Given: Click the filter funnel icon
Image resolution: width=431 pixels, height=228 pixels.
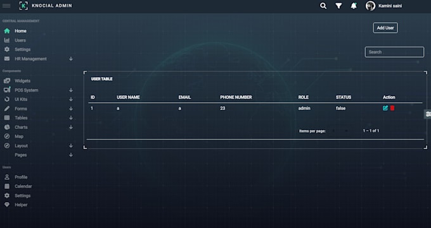Looking at the screenshot, I should click(338, 6).
